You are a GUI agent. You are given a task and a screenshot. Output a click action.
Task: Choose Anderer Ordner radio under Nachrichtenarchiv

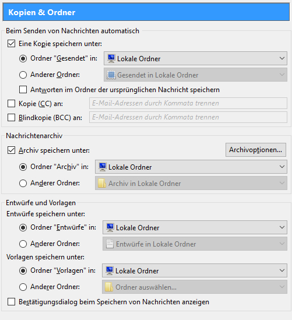(23, 183)
